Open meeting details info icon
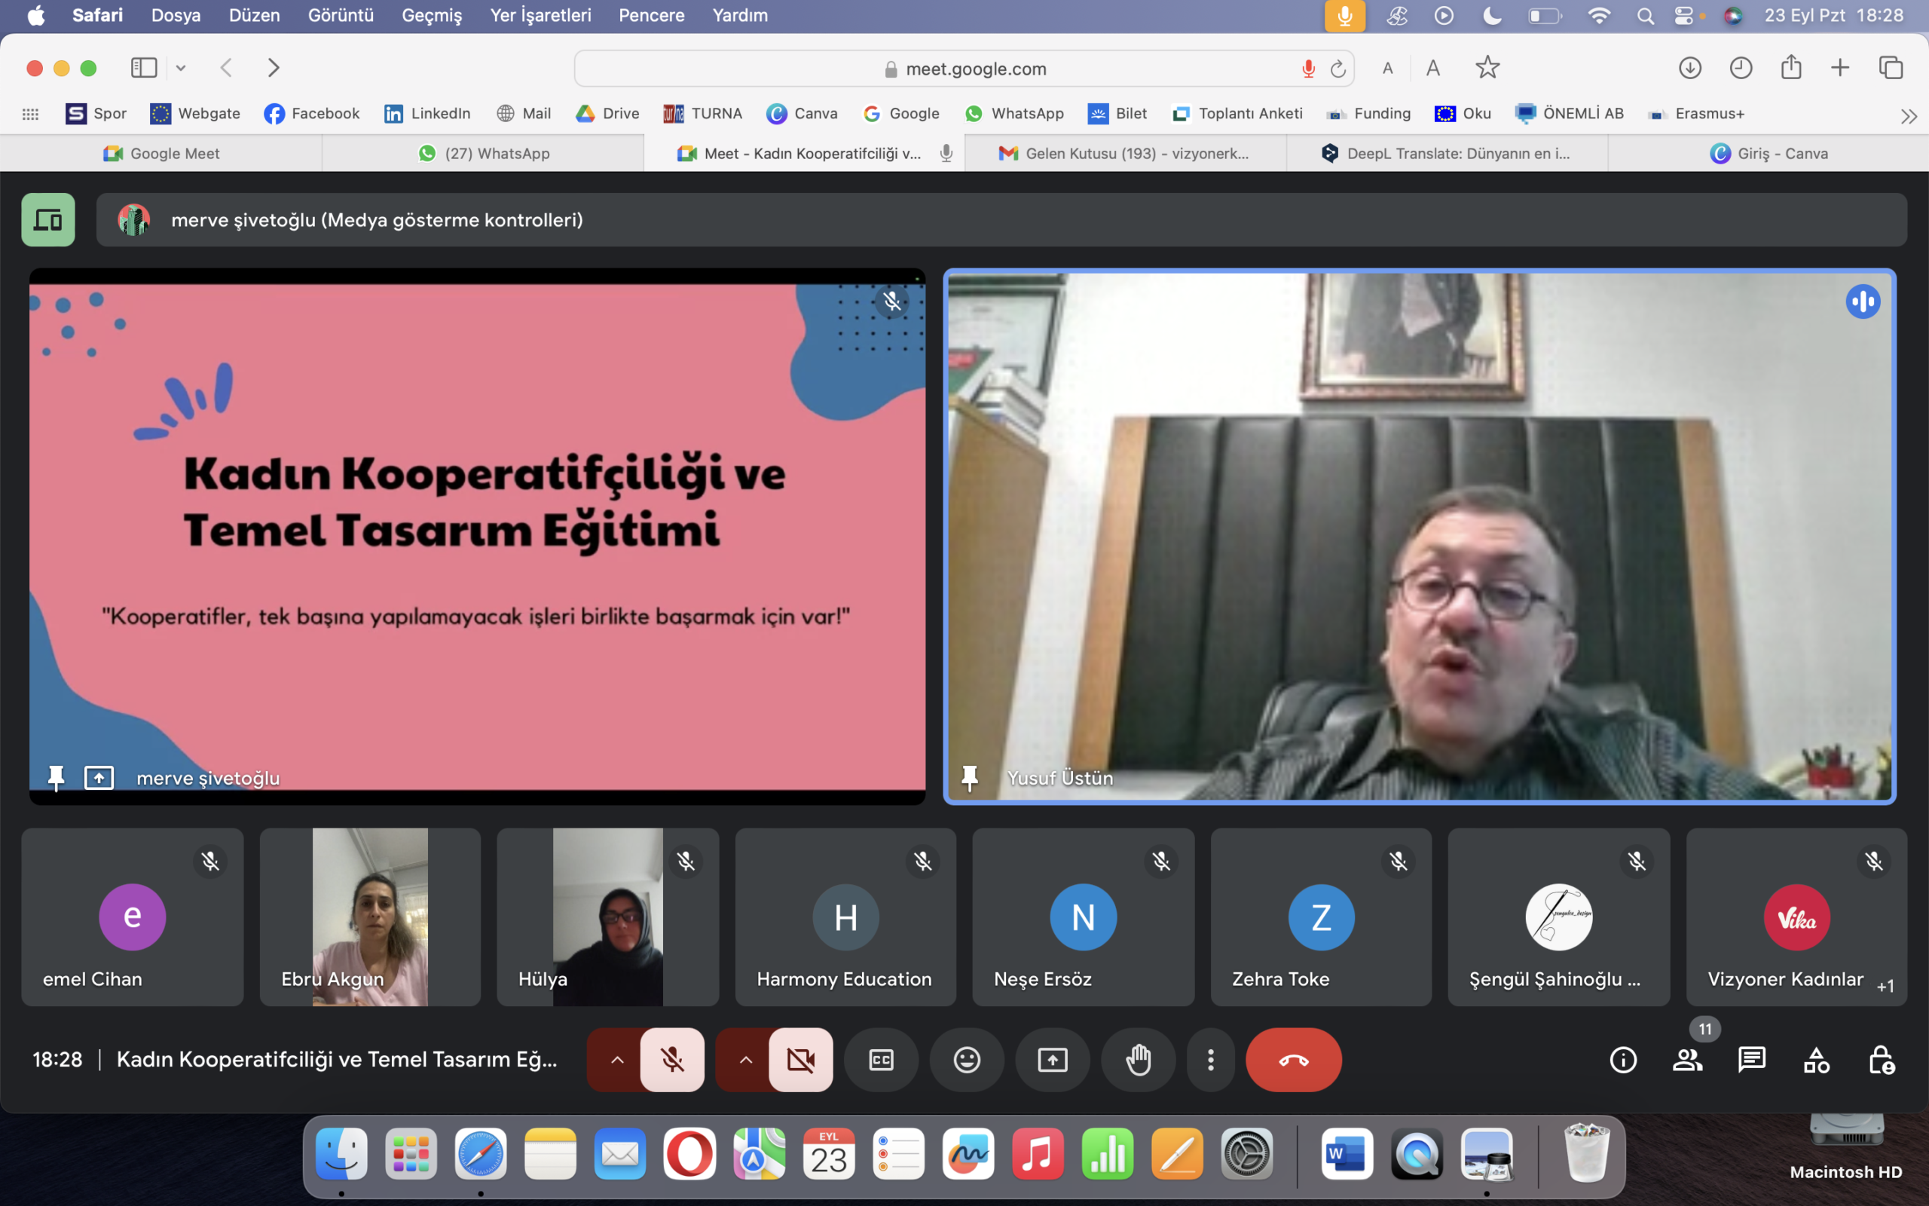Image resolution: width=1929 pixels, height=1206 pixels. [1623, 1060]
